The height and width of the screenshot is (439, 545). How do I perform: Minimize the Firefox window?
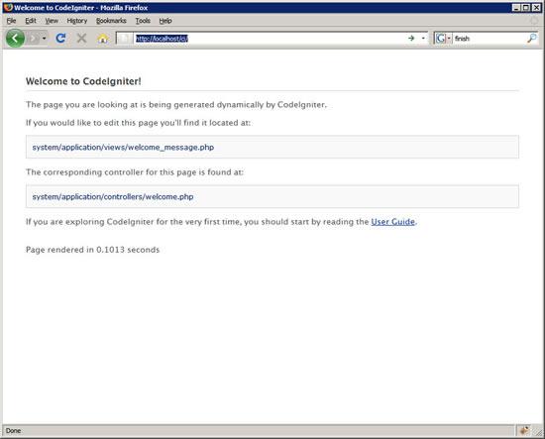[x=516, y=7]
